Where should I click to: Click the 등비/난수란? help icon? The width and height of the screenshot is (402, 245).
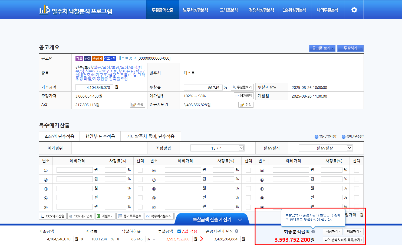(344, 137)
